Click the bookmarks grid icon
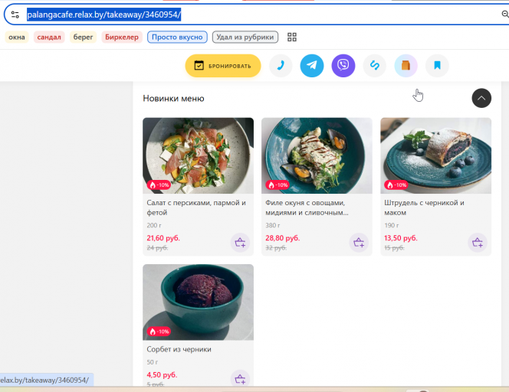509x392 pixels. click(292, 37)
